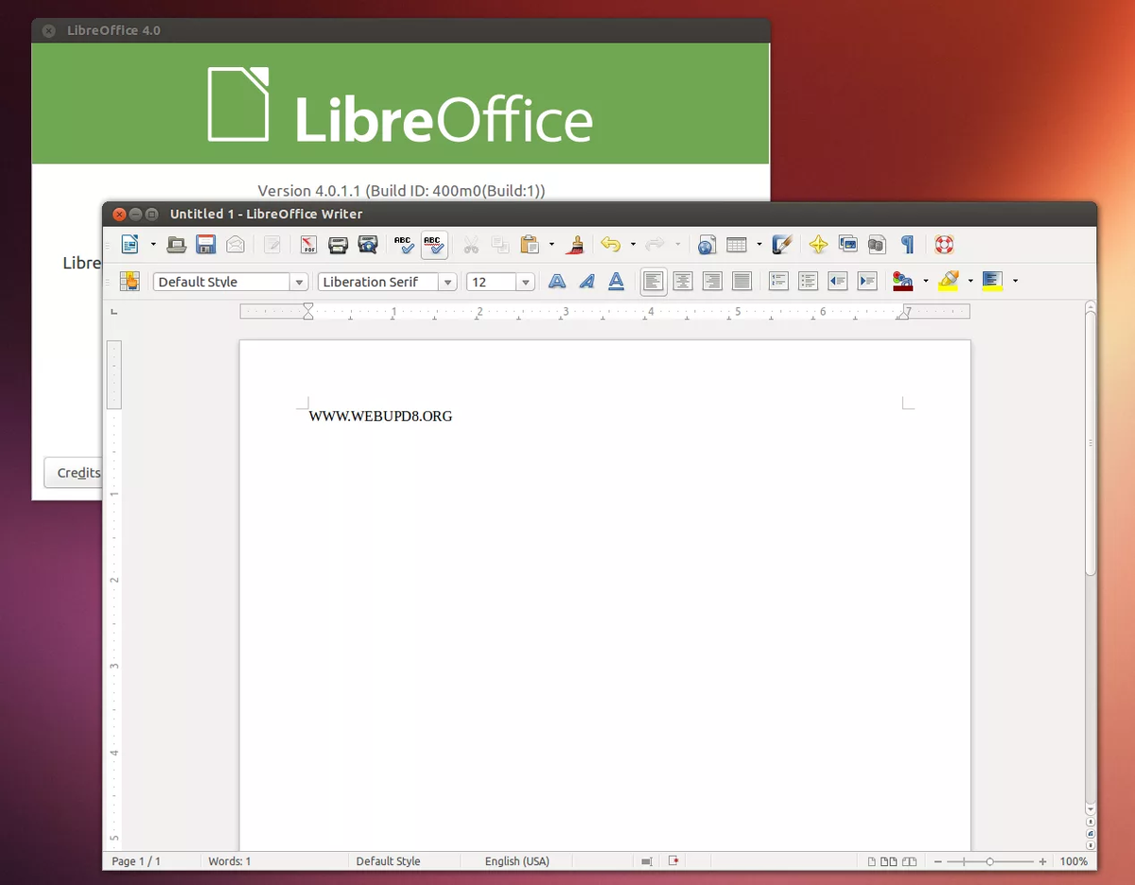Viewport: 1135px width, 885px height.
Task: Click the Words: 1 counter in status bar
Action: coord(229,861)
